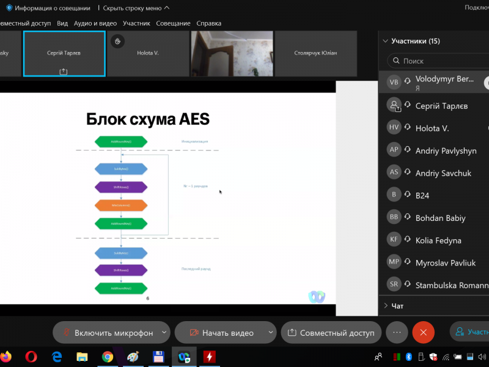Turn on camera with Начать видео
The height and width of the screenshot is (367, 489).
pos(221,333)
